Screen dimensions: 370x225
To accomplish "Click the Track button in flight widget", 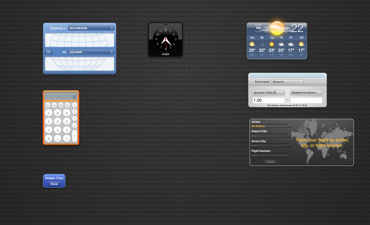I will (x=270, y=162).
